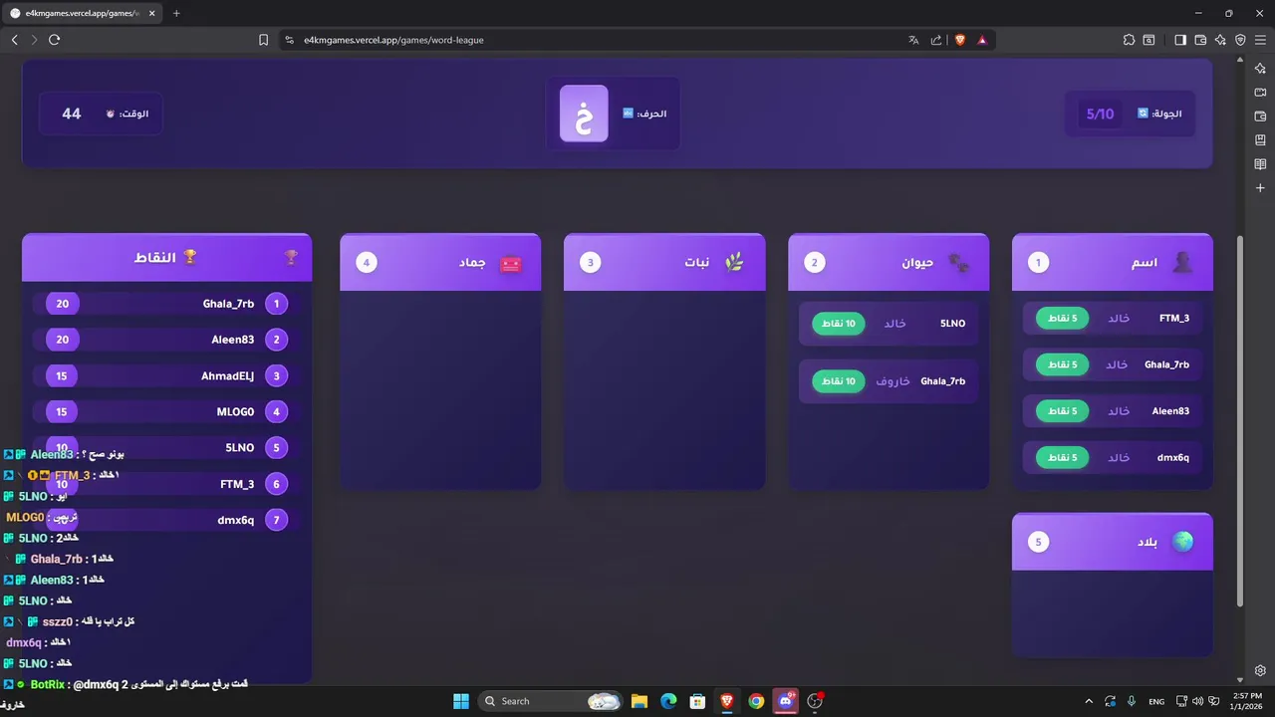
Task: Click the Brave VPN shield icon
Action: tap(1240, 40)
